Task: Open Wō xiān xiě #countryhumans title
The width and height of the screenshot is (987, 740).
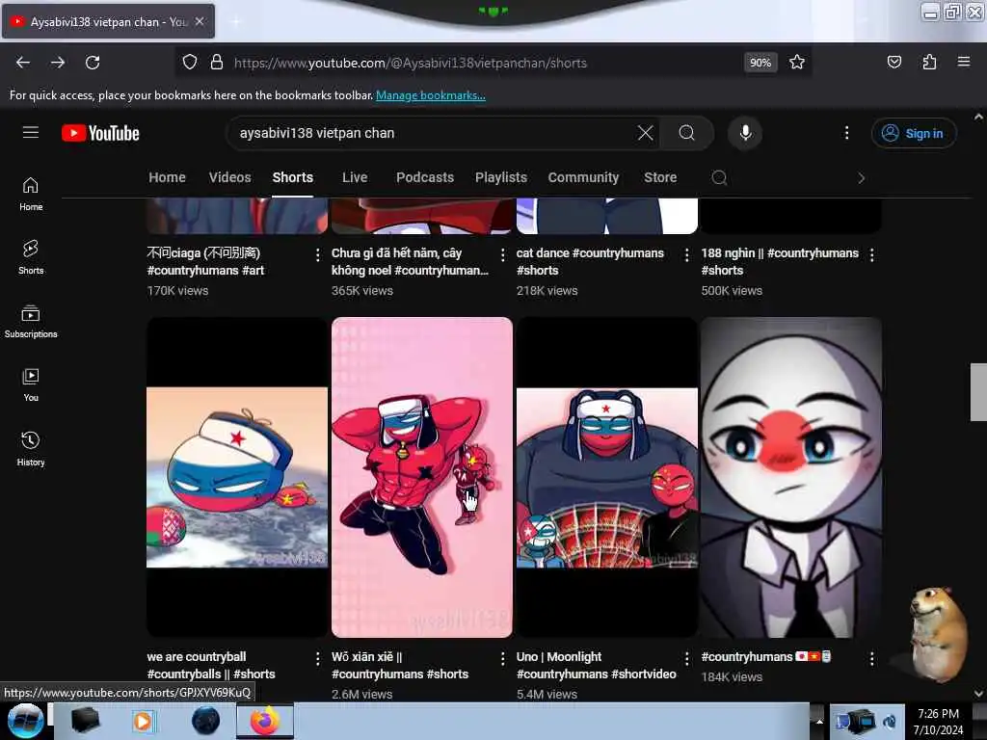Action: coord(400,665)
